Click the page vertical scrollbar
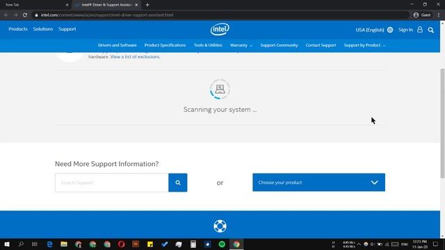The width and height of the screenshot is (445, 250). pos(442,124)
